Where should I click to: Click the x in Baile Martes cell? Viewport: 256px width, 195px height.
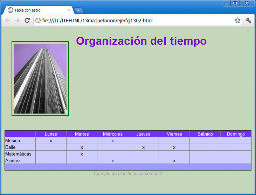pos(82,147)
